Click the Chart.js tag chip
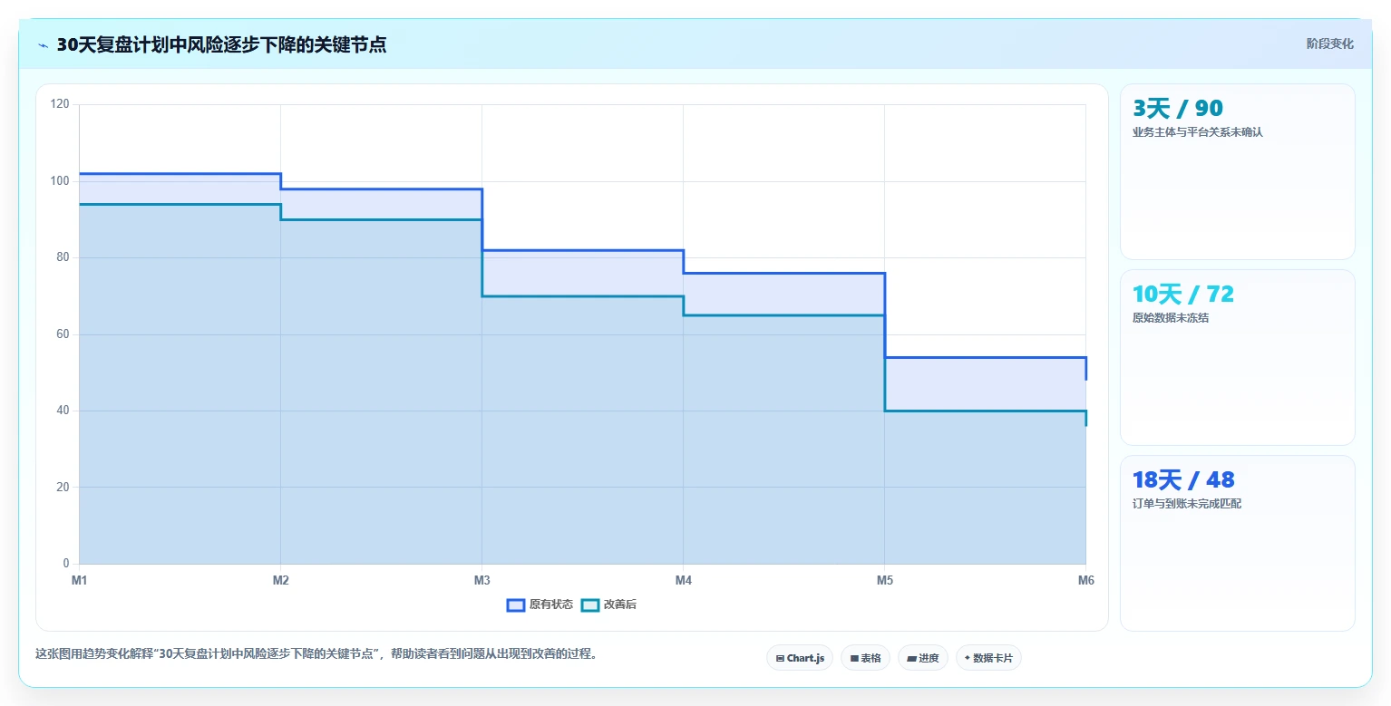This screenshot has height=706, width=1391. tap(800, 658)
